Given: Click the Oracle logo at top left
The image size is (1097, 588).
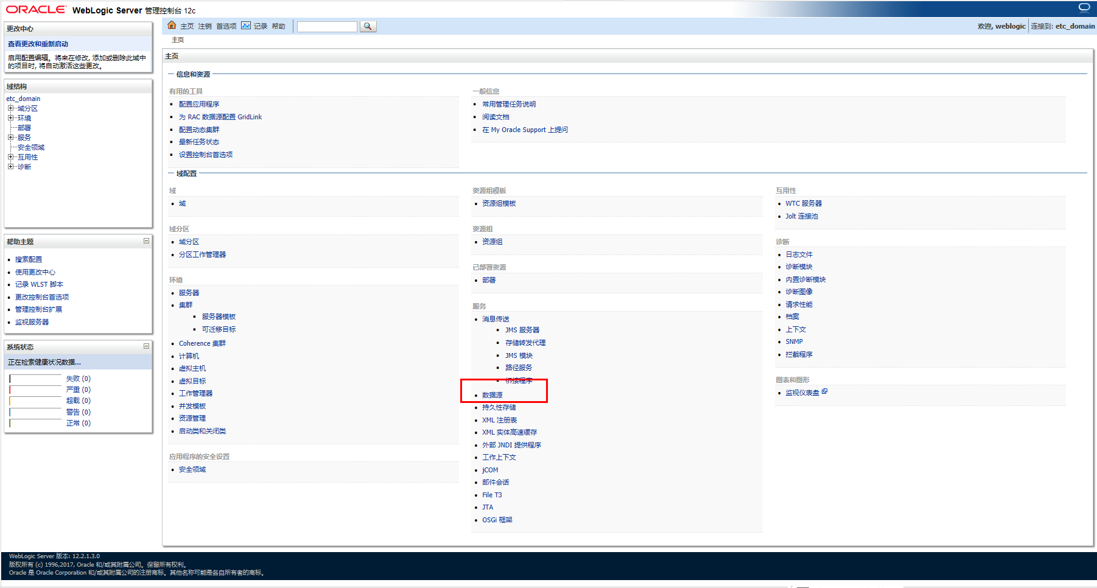Looking at the screenshot, I should coord(36,10).
